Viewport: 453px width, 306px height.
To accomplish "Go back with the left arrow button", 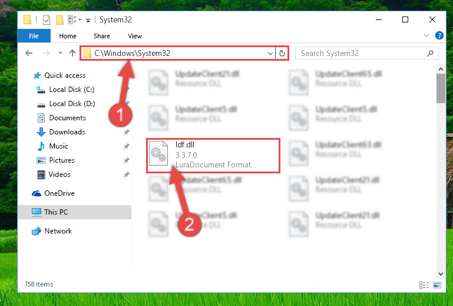I will pos(29,53).
